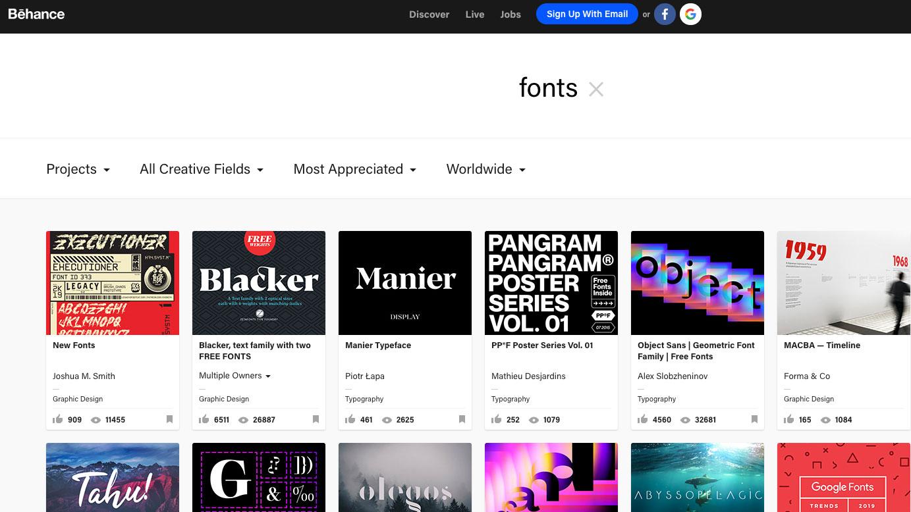This screenshot has width=911, height=512.
Task: Expand All Creative Fields dropdown
Action: click(x=202, y=169)
